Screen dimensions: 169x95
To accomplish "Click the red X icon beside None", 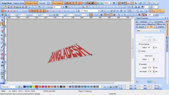I will click(82, 11).
